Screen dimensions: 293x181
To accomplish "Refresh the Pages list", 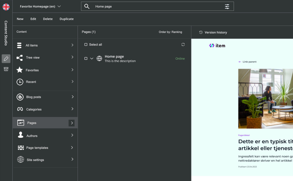I will 183,45.
